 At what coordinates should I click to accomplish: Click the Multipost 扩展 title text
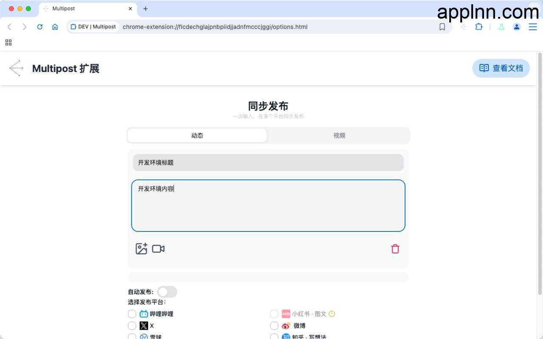pyautogui.click(x=66, y=69)
